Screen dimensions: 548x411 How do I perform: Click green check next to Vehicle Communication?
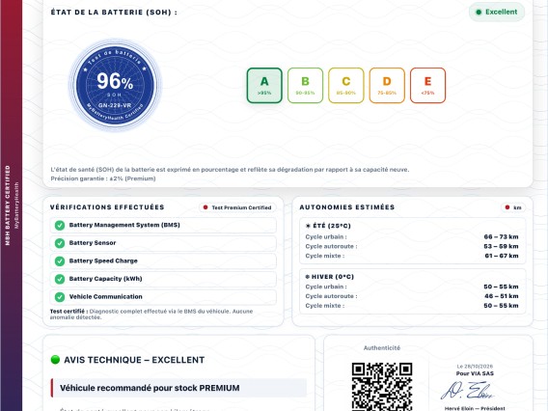[x=60, y=297]
